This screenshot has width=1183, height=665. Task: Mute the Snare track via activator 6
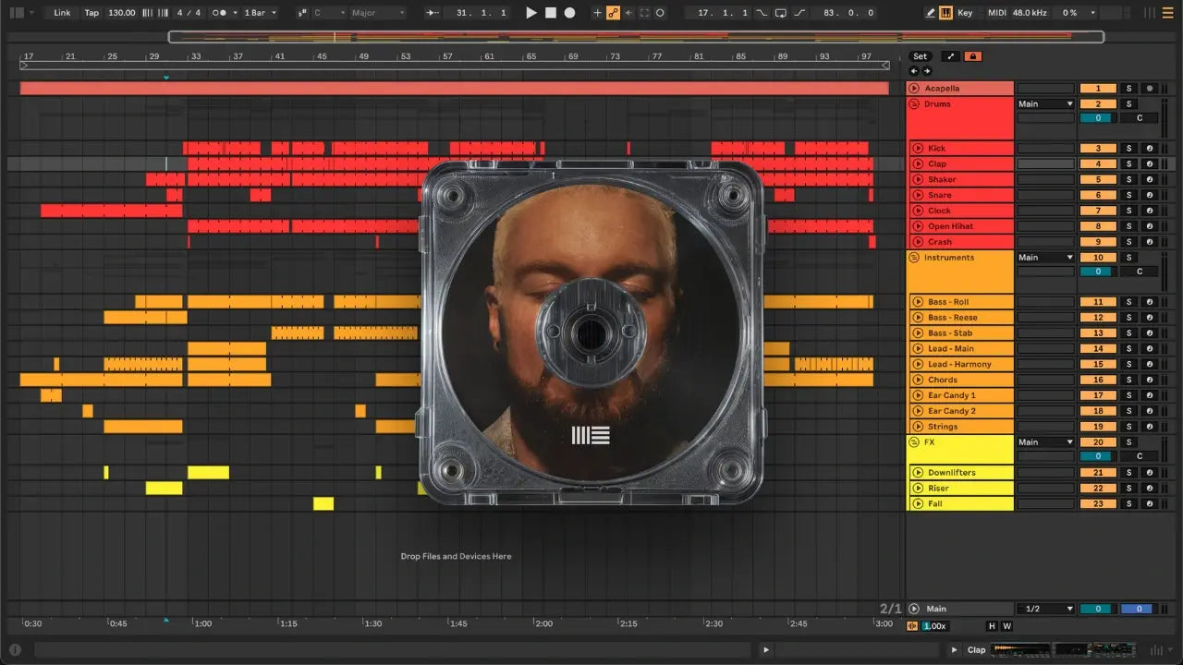[x=1098, y=195]
